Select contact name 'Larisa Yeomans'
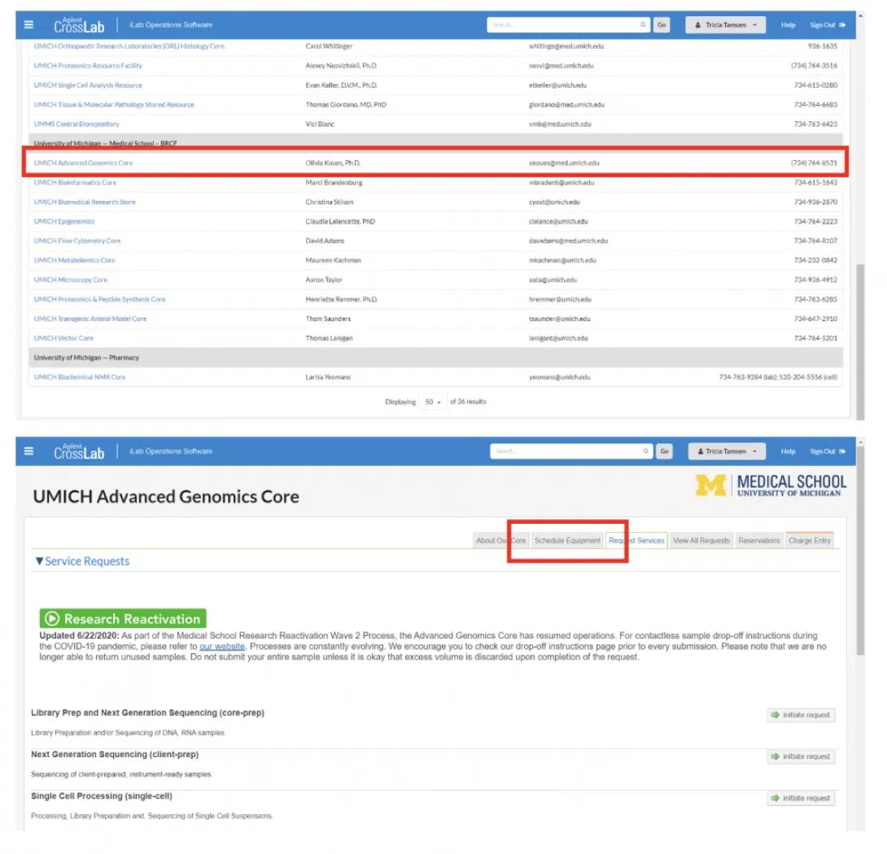This screenshot has height=854, width=887. click(328, 377)
